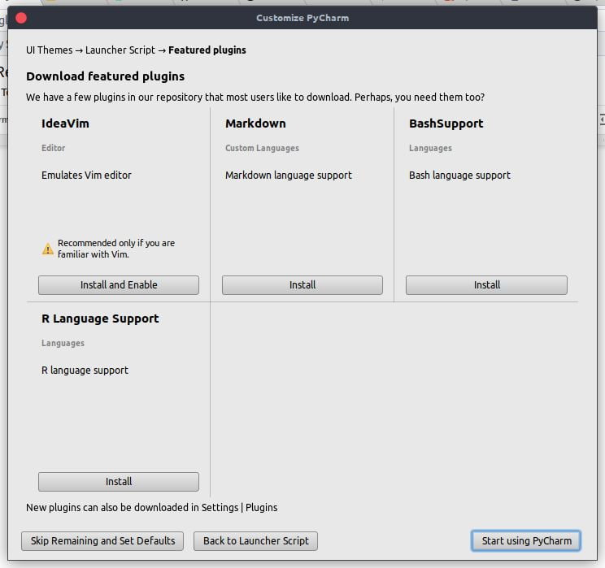Click the 'R language support' description
Image resolution: width=605 pixels, height=568 pixels.
85,371
